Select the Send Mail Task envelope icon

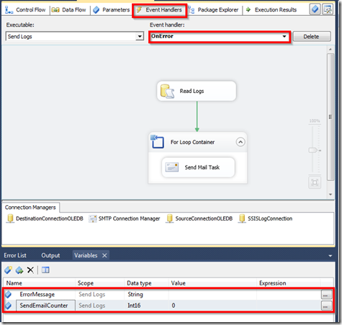(172, 167)
